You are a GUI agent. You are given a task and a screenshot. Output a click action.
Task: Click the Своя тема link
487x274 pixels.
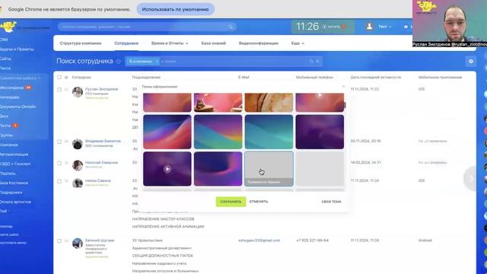pos(331,202)
